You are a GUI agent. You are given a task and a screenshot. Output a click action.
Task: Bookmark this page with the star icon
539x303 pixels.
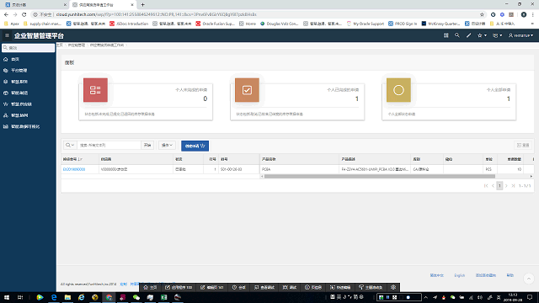pos(482,14)
